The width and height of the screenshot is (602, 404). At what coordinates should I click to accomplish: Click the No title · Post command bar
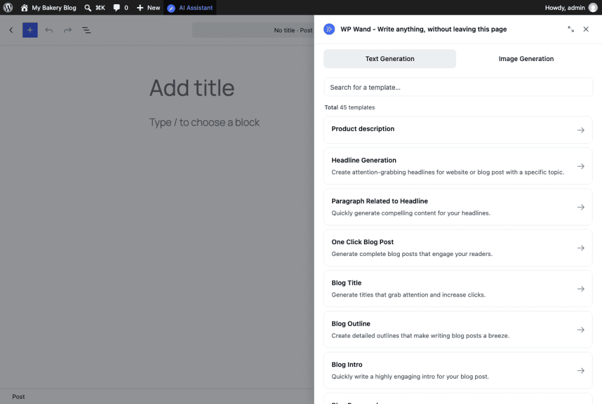coord(253,30)
